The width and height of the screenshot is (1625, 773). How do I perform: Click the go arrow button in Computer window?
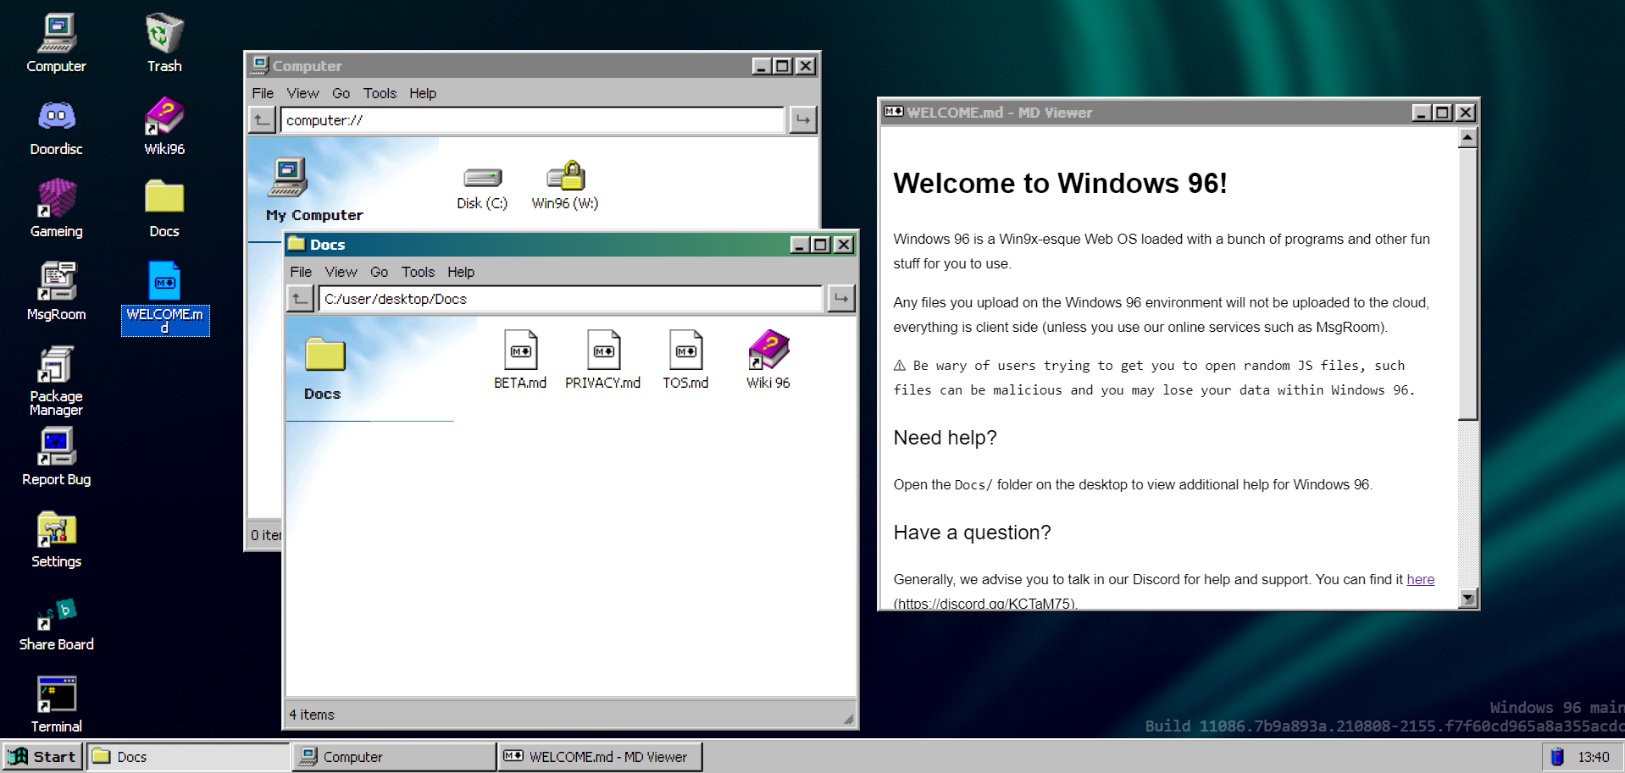click(802, 119)
